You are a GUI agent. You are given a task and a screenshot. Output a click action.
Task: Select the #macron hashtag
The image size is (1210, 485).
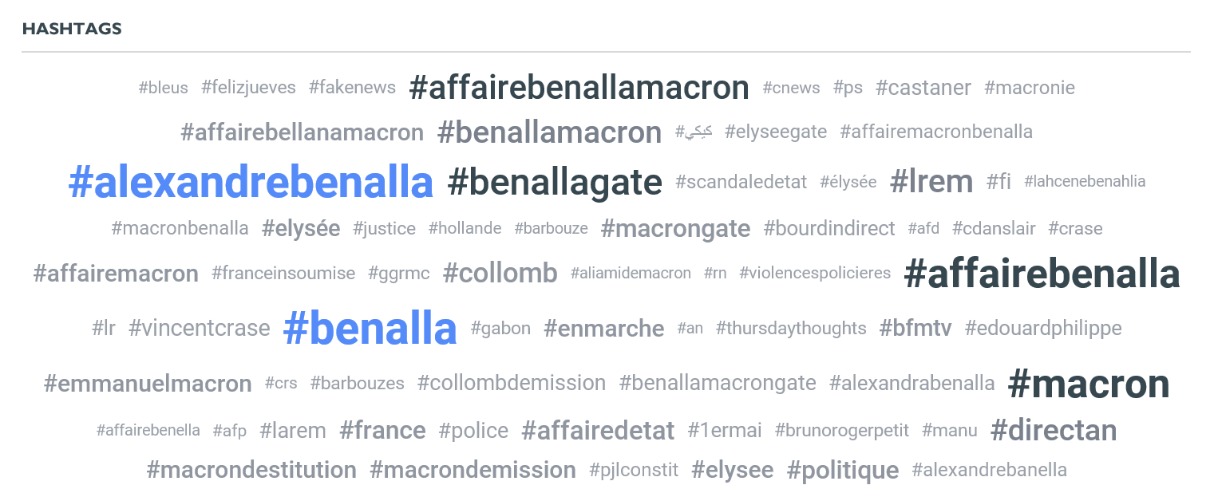tap(1089, 384)
